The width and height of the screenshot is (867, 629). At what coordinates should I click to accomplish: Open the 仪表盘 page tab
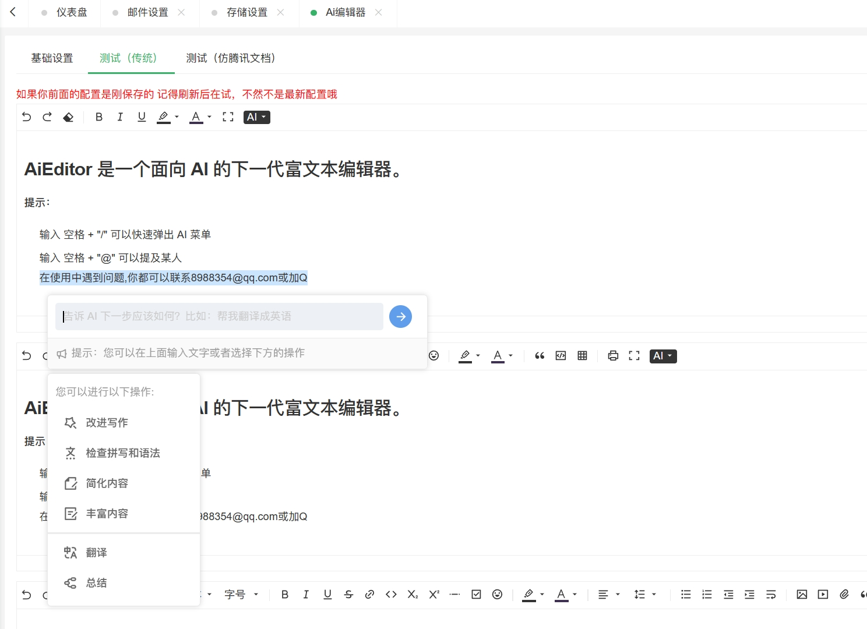(x=65, y=13)
